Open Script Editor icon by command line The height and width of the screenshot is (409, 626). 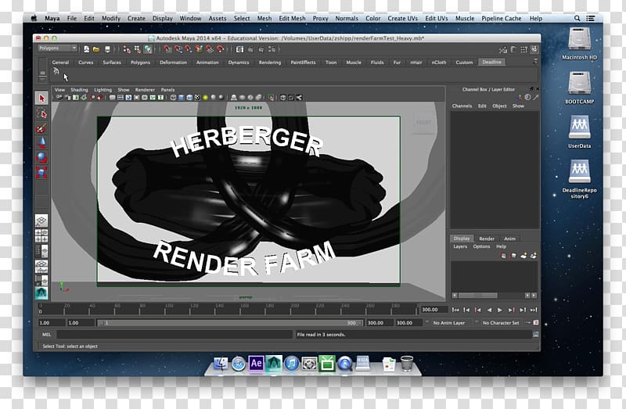(535, 335)
